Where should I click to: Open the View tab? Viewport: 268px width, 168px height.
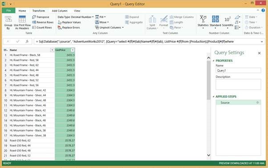[x=77, y=11]
